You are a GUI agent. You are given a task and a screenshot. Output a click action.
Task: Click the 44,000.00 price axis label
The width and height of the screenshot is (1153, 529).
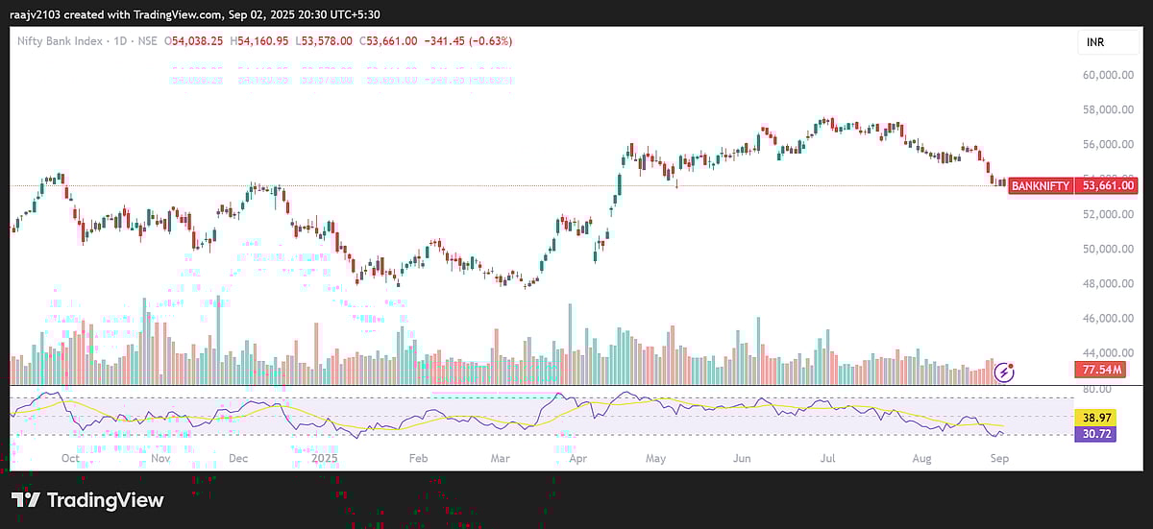1108,352
